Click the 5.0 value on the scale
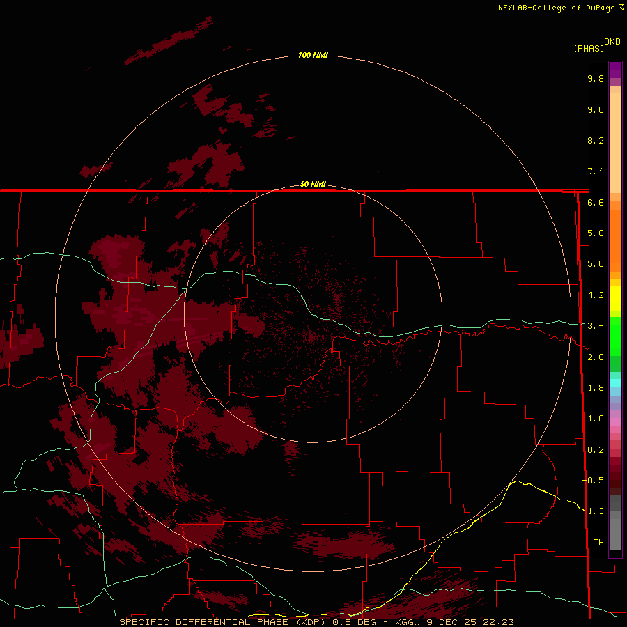627x627 pixels. point(596,264)
